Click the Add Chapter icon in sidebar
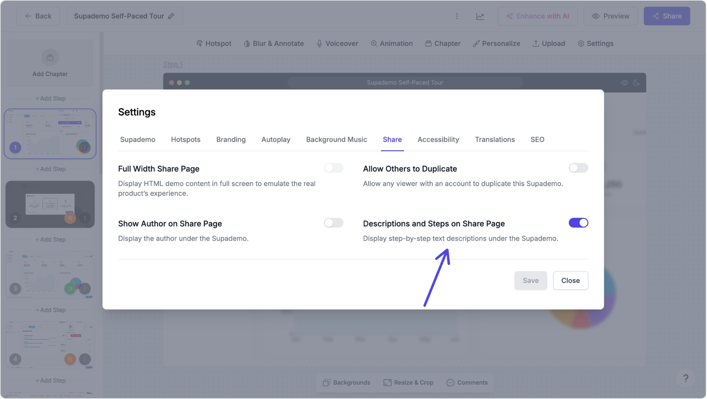 click(50, 58)
